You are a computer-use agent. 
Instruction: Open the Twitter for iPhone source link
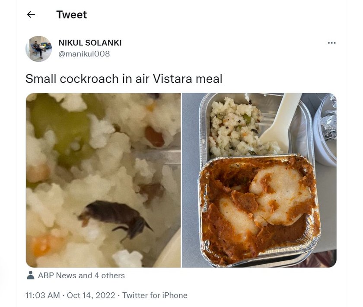tap(155, 295)
